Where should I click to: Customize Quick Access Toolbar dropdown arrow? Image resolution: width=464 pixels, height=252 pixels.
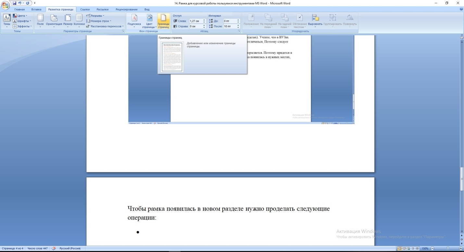tap(34, 3)
